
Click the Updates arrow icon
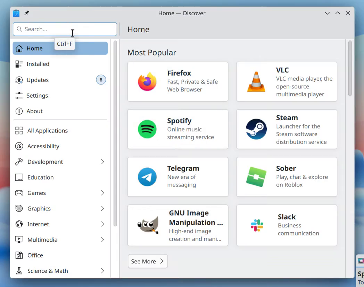[x=19, y=80]
